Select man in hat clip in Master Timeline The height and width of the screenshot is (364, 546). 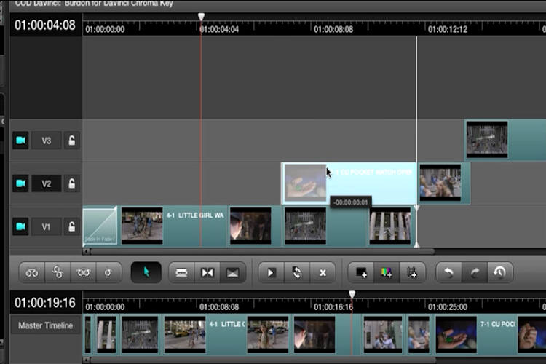point(326,335)
